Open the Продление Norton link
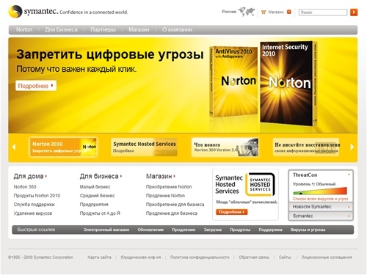 [x=165, y=196]
